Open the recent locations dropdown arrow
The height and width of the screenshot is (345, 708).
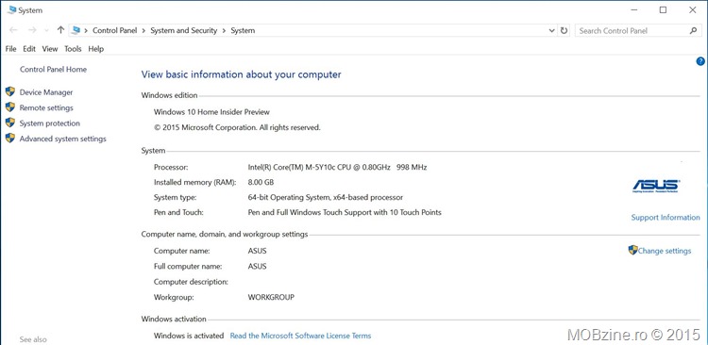[x=46, y=31]
